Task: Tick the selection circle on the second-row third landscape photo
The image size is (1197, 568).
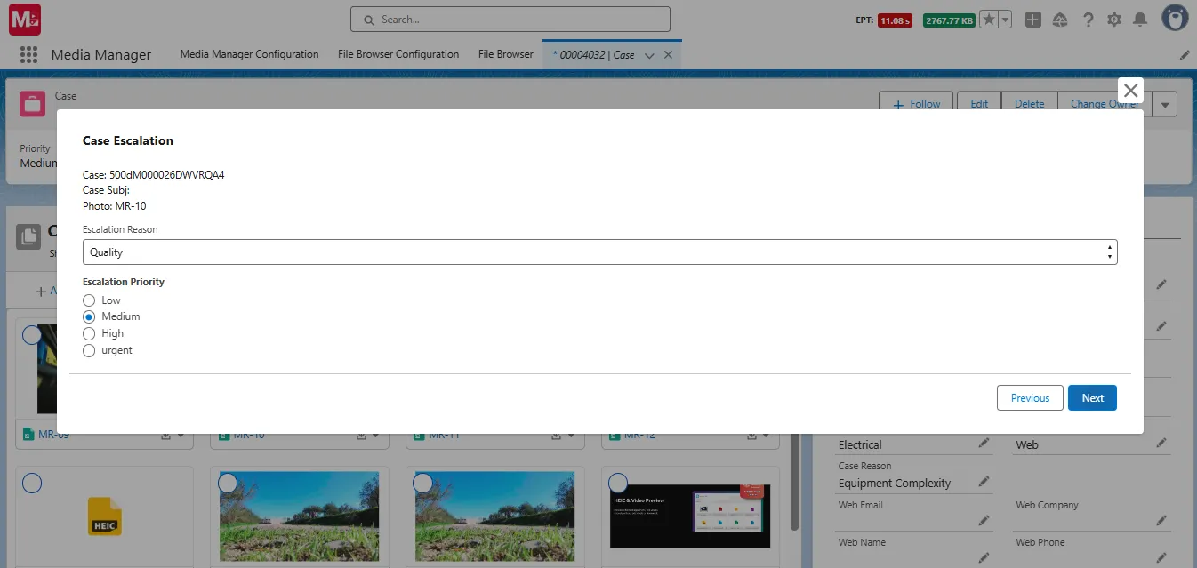Action: [x=423, y=483]
